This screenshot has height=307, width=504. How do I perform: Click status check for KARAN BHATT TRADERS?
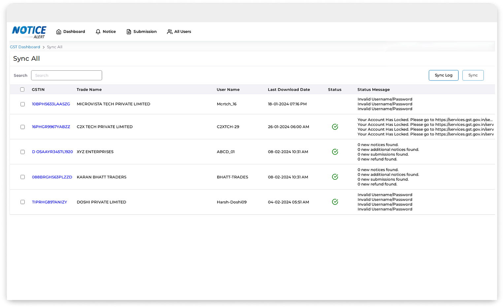(335, 177)
